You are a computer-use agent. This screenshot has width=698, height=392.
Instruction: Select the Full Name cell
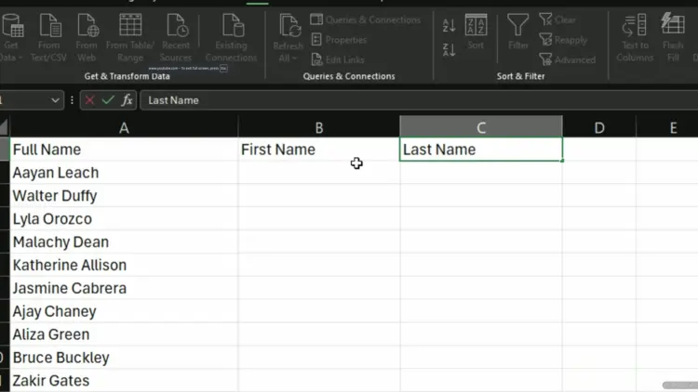124,150
